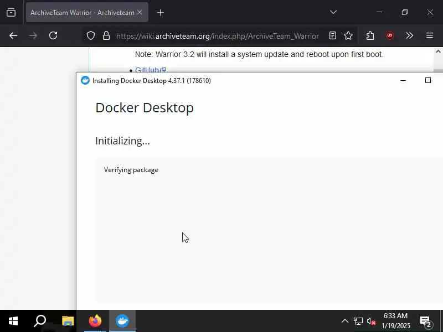Reload the current wiki page
The image size is (443, 332).
pos(53,35)
